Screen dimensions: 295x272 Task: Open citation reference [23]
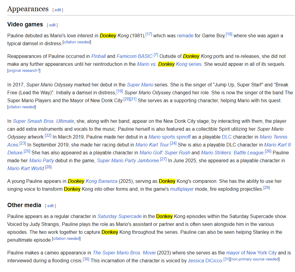click(x=22, y=143)
